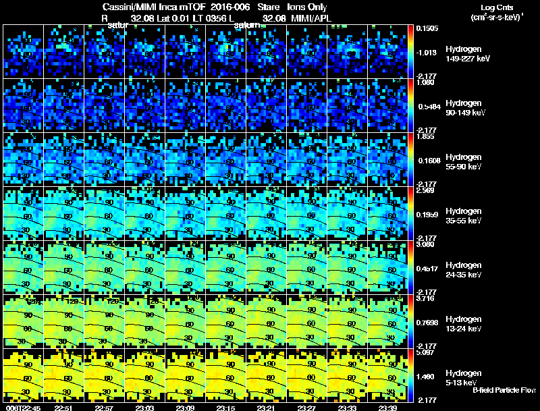Viewport: 540px width, 411px height.
Task: Click the 'Hydrogen 13-24 keV' row label
Action: 464,324
